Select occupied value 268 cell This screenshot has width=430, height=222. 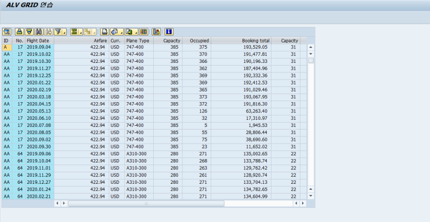pyautogui.click(x=197, y=161)
